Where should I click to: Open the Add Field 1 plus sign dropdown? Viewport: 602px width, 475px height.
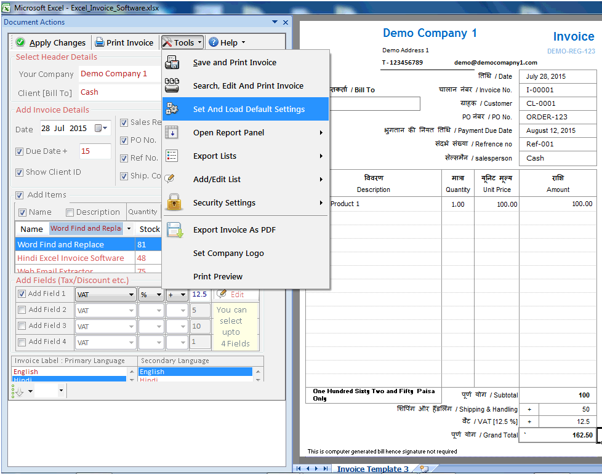pos(183,295)
